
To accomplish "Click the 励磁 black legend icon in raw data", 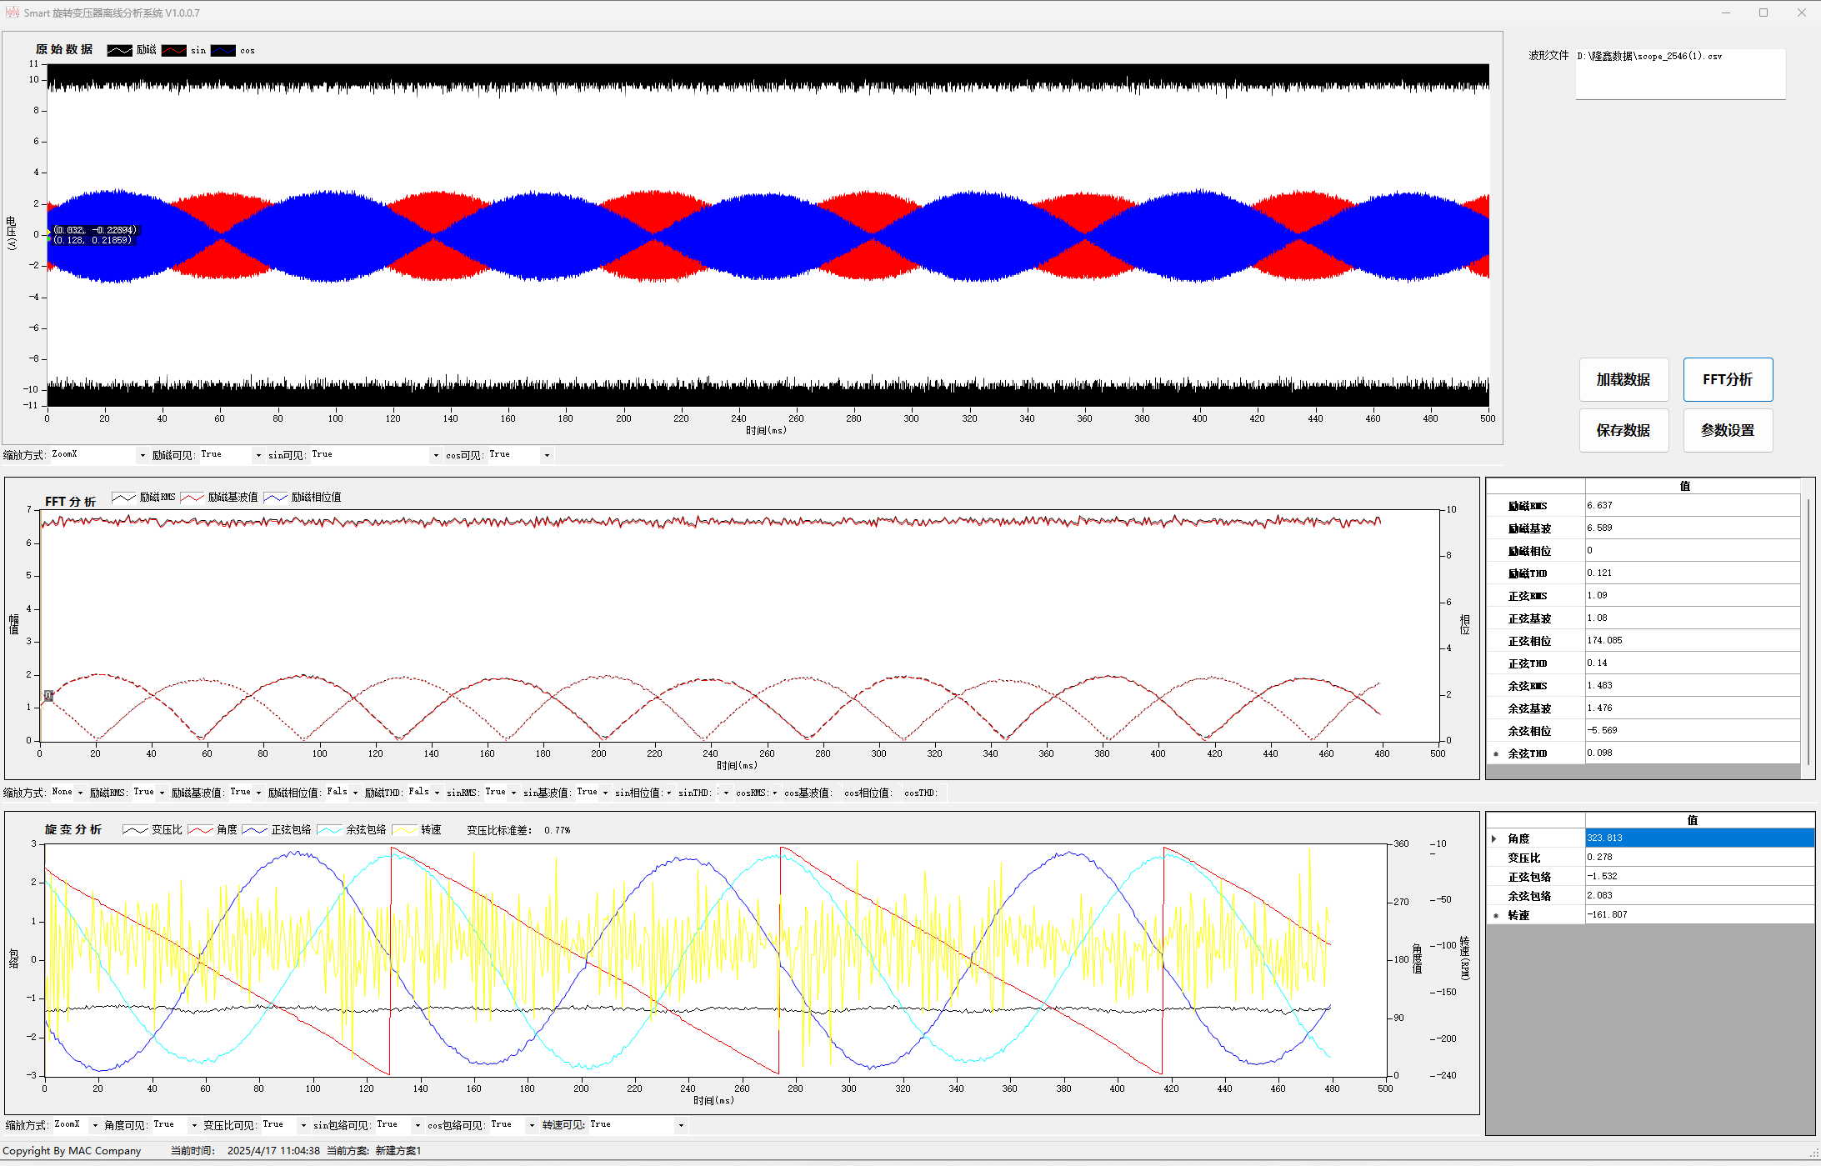I will [119, 50].
